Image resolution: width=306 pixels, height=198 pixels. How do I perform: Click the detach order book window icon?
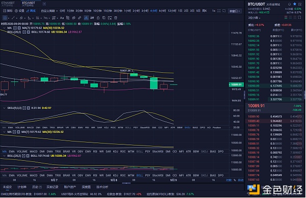click(299, 18)
